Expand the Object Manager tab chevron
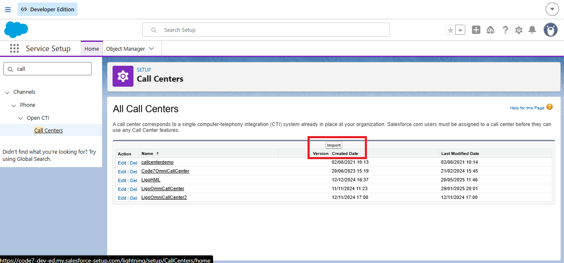 point(151,49)
